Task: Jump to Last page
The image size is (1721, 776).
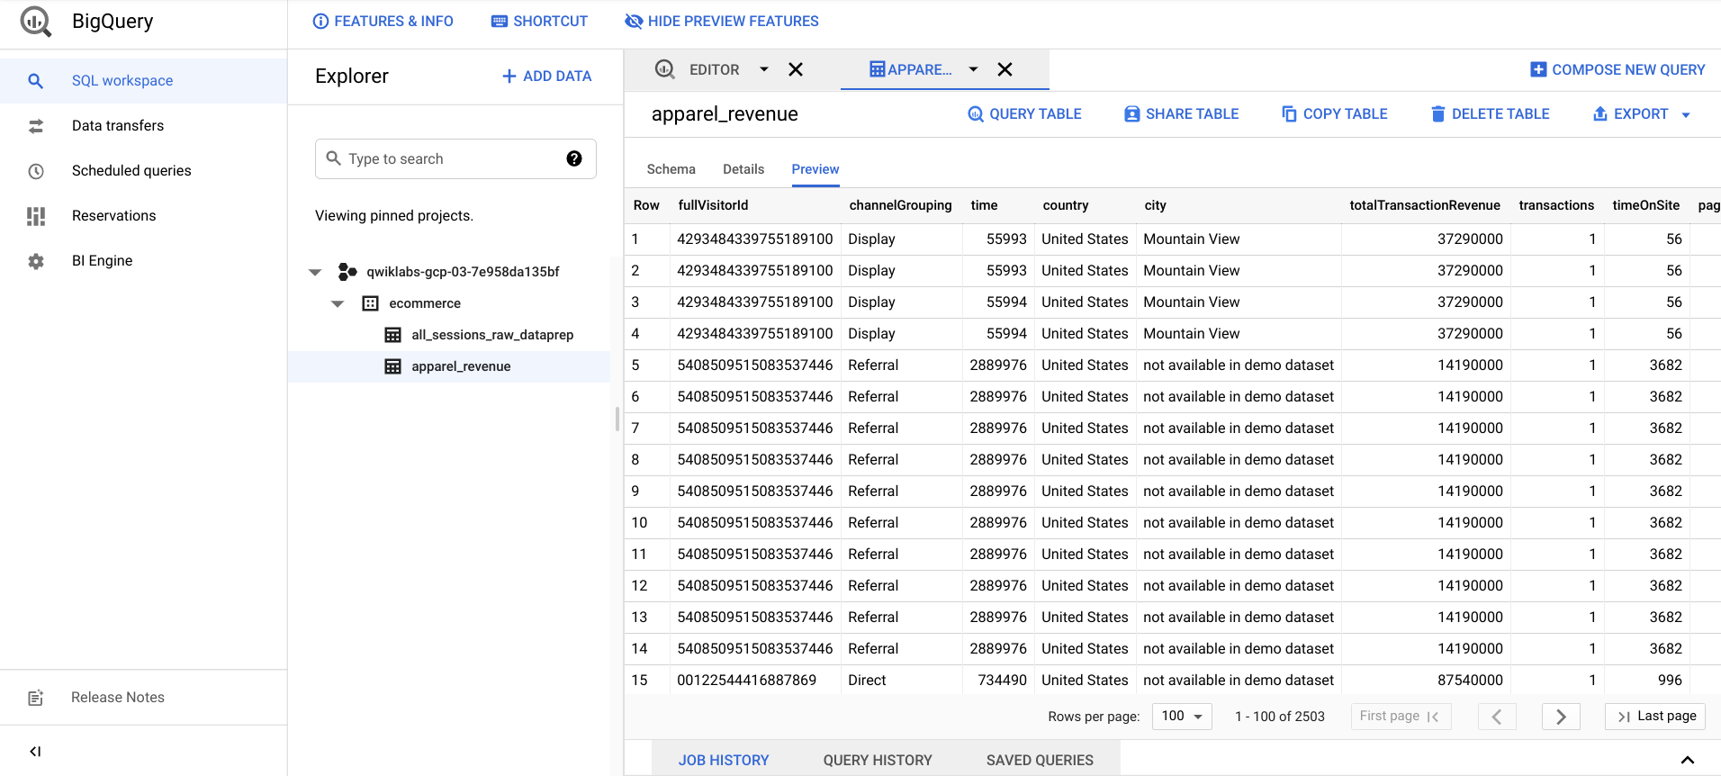Action: 1655,717
